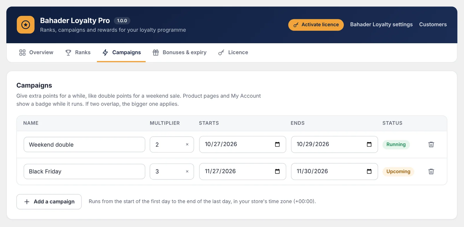This screenshot has width=464, height=227.
Task: Open the Overview tab
Action: (x=36, y=53)
